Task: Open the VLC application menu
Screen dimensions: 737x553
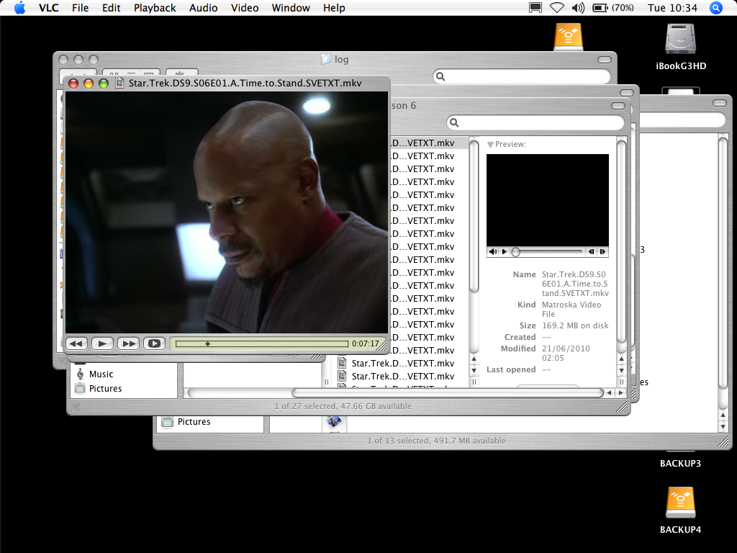Action: [48, 8]
